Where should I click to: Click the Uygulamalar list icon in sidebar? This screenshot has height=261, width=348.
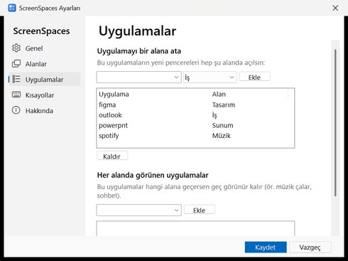click(16, 80)
